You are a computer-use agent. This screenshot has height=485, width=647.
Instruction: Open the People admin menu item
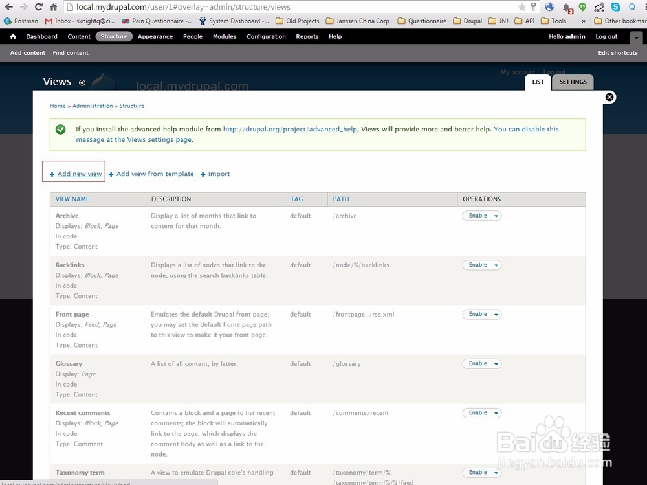[193, 36]
